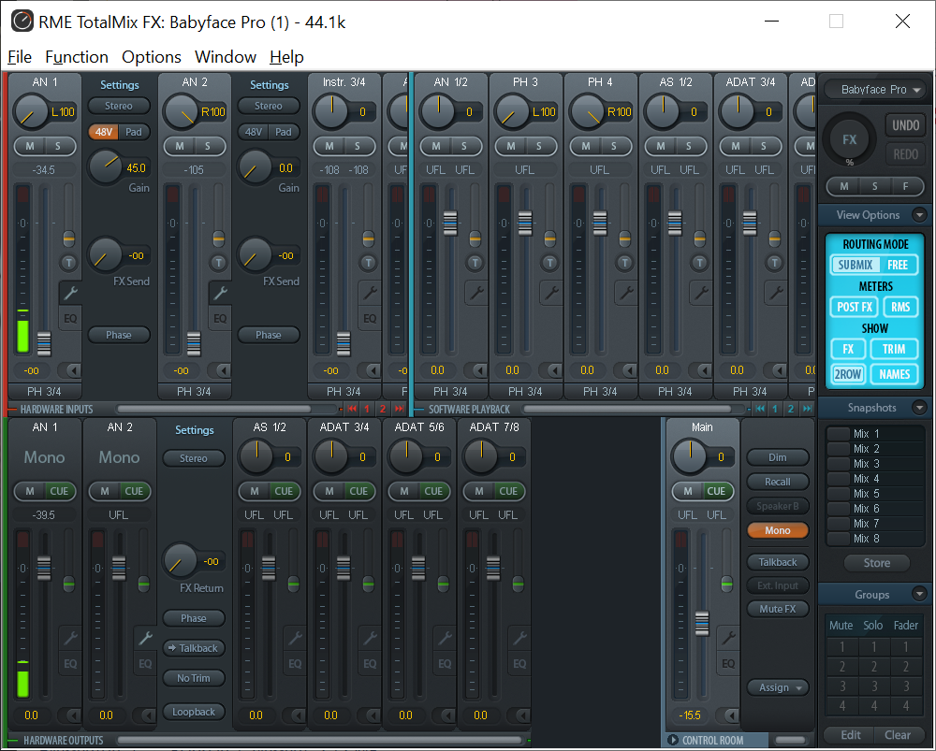Image resolution: width=936 pixels, height=751 pixels.
Task: Click the Hardware Inputs horizontal scrollbar
Action: pos(214,409)
